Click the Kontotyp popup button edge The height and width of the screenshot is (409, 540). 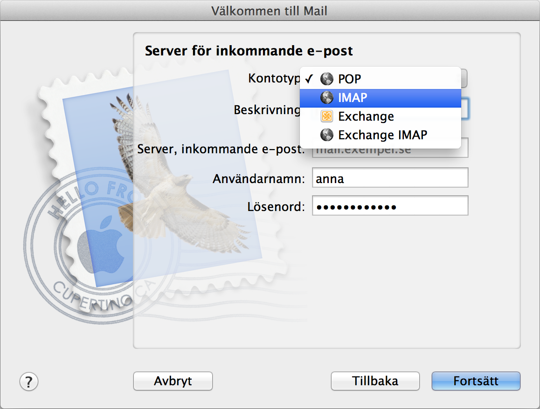tap(464, 78)
